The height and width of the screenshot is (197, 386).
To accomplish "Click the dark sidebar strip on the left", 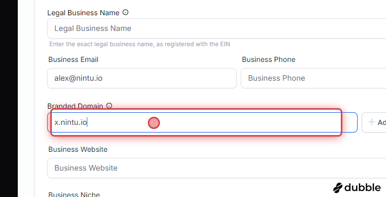I will (x=9, y=98).
